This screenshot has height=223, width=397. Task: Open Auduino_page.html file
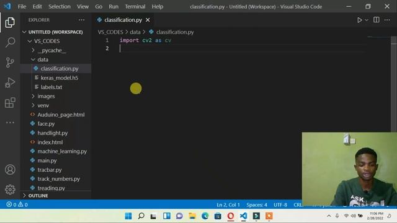(x=55, y=115)
